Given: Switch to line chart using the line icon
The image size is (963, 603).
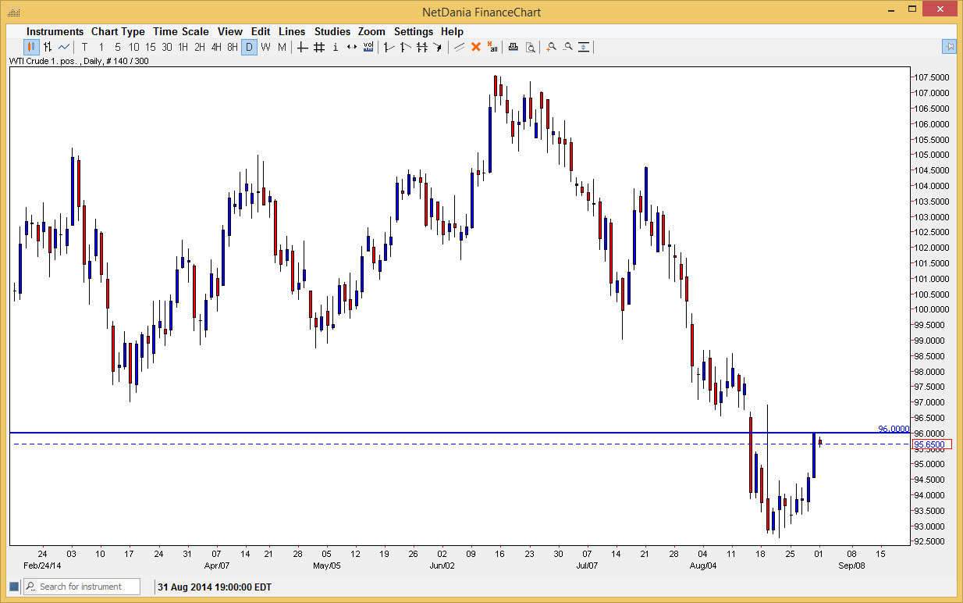Looking at the screenshot, I should [x=62, y=47].
